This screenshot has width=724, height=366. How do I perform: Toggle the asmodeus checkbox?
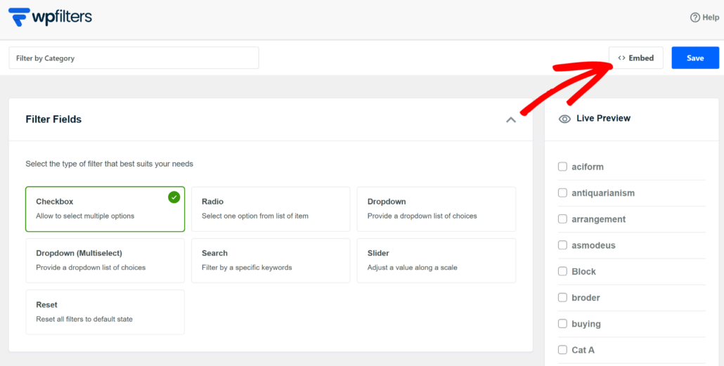point(562,245)
